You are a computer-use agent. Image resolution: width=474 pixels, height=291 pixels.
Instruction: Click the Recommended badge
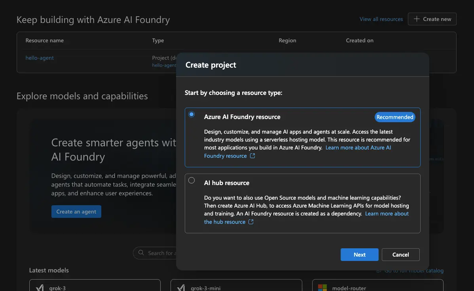395,117
